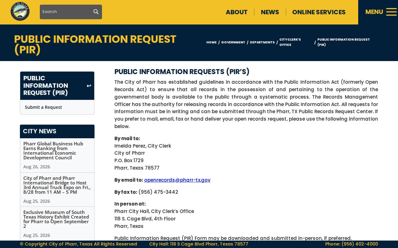Read Pharr Global Business Hub news article
The image size is (398, 248).
(x=53, y=151)
